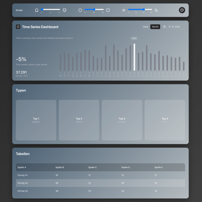
Task: Switch the chart to Week view
Action: tap(145, 27)
